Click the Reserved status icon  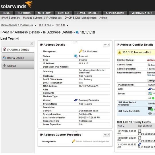pos(76,56)
